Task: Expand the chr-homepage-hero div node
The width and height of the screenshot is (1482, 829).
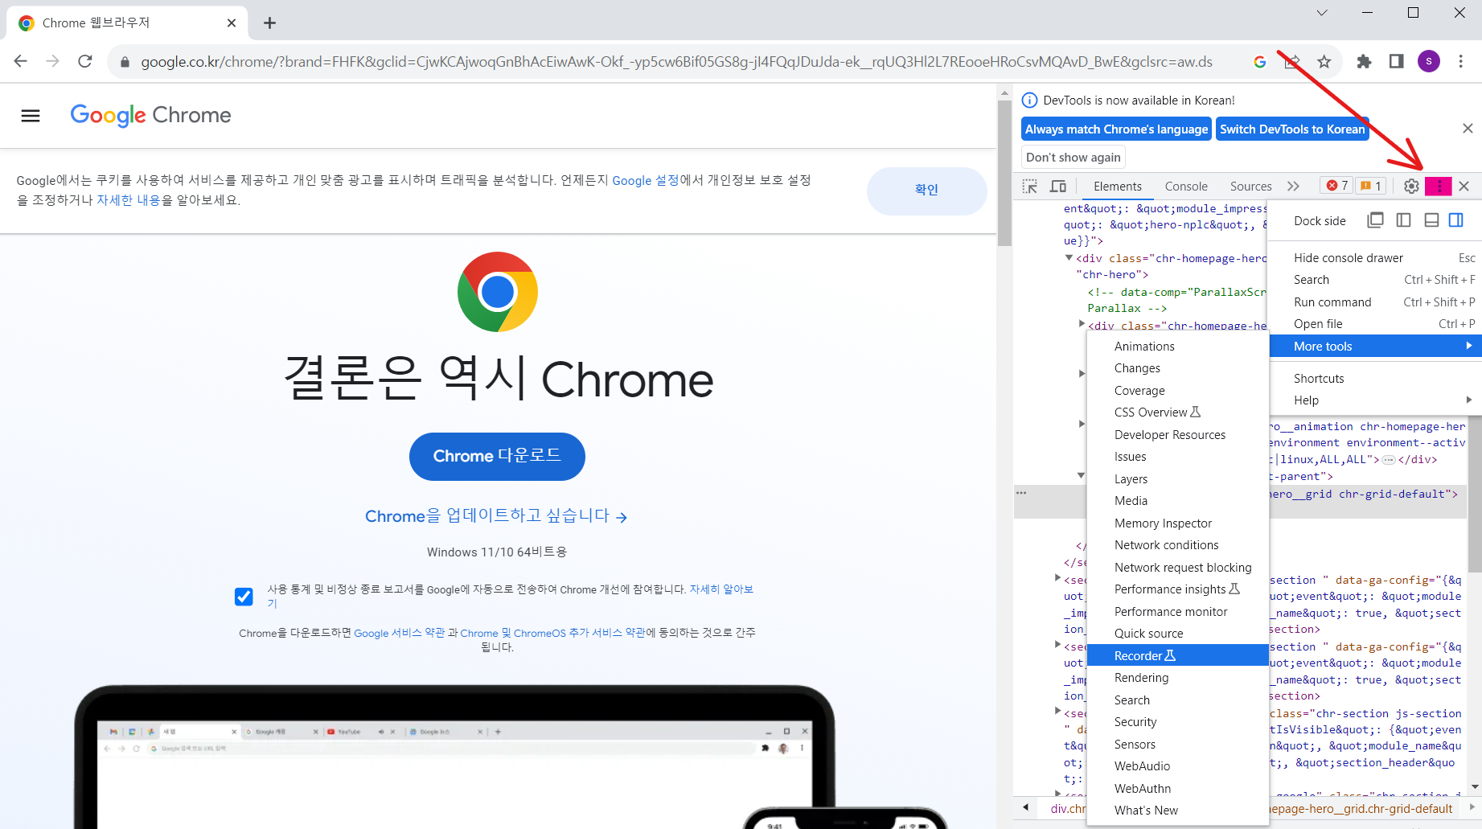Action: tap(1069, 258)
